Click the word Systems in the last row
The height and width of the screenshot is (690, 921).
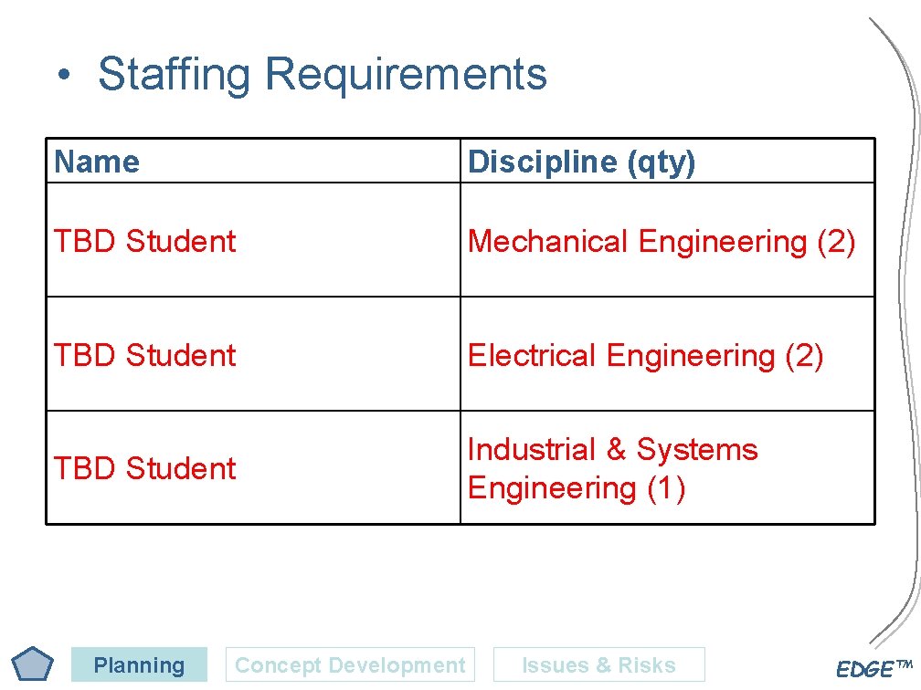pyautogui.click(x=697, y=450)
